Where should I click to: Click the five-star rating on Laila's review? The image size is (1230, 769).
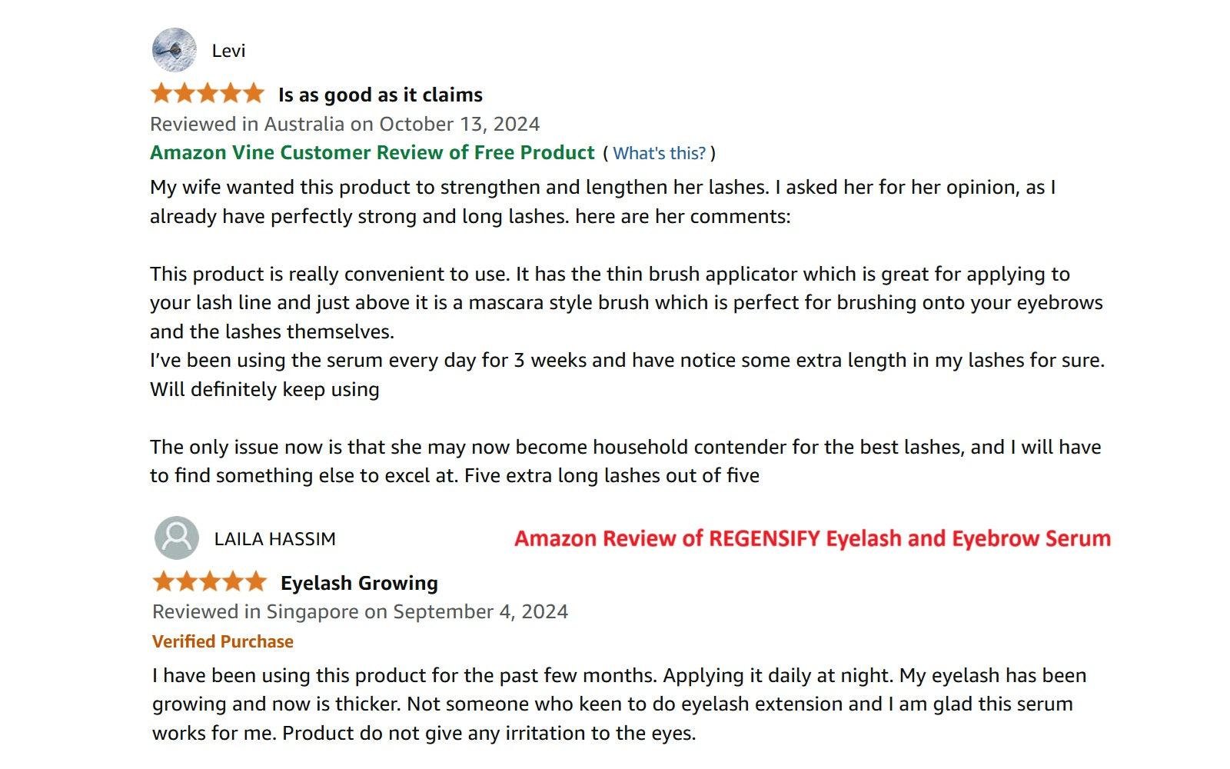(210, 582)
